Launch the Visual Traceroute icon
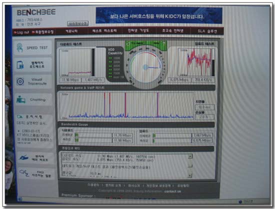275x209 pixels. tap(20, 81)
